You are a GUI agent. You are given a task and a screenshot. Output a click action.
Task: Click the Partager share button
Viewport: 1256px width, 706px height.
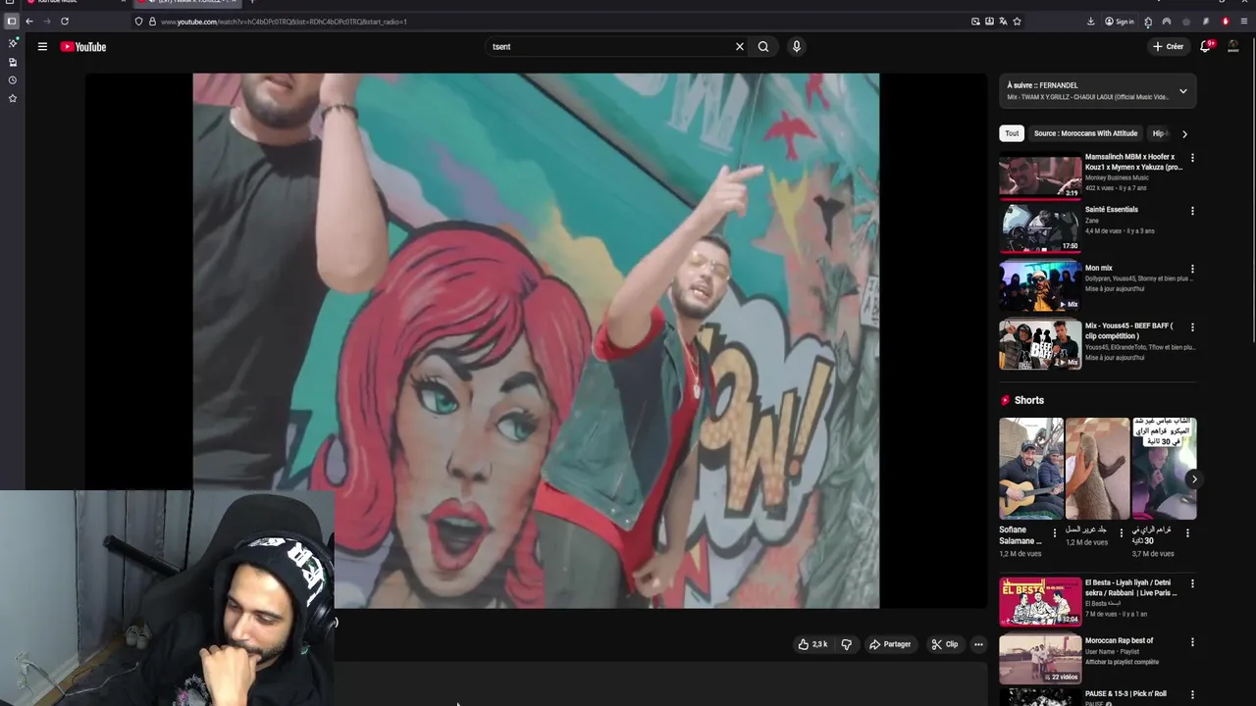890,644
